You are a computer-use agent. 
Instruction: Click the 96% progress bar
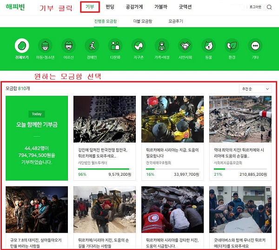(x=105, y=169)
